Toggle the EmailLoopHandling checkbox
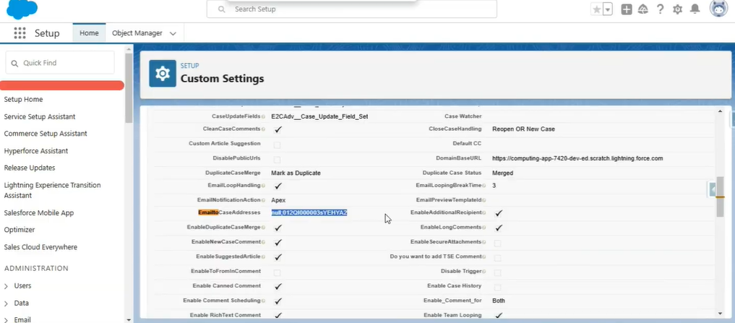This screenshot has height=323, width=735. [x=278, y=186]
